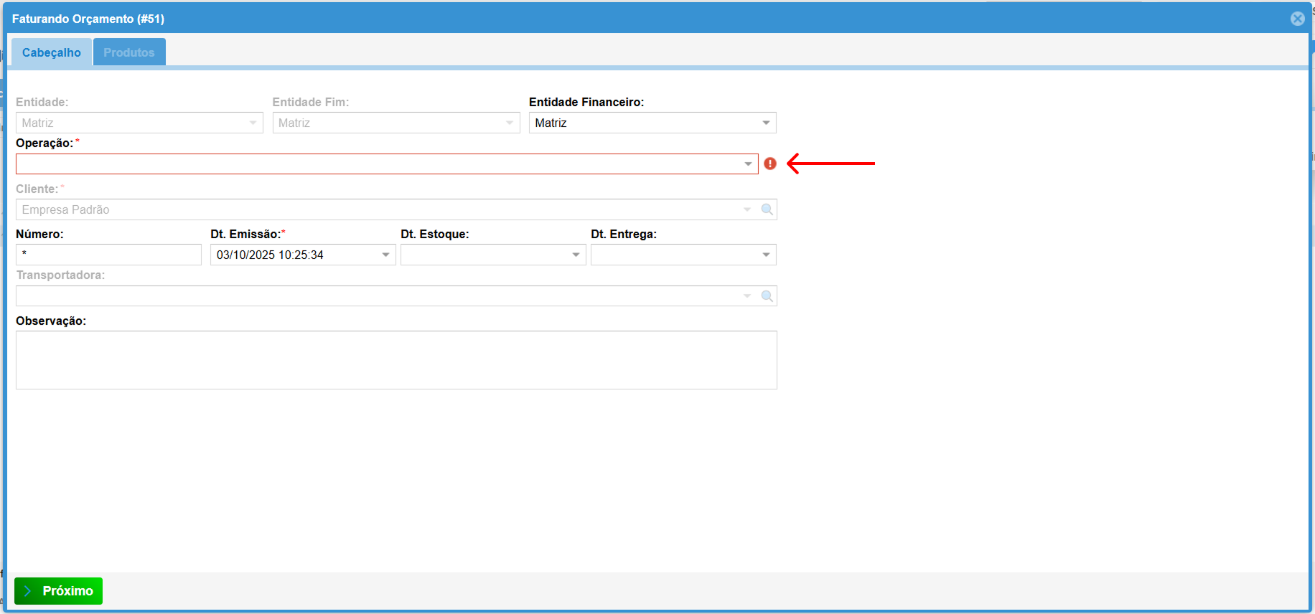Expand the Cliente dropdown arrow
This screenshot has height=614, width=1315.
[747, 209]
